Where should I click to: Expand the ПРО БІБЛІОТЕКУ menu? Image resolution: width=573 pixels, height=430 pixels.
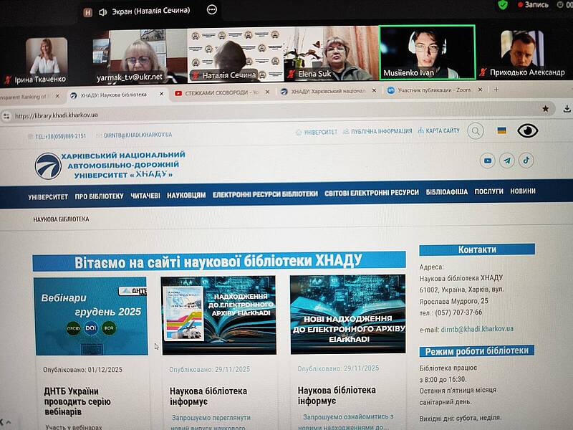(99, 196)
